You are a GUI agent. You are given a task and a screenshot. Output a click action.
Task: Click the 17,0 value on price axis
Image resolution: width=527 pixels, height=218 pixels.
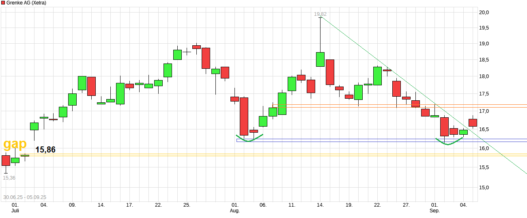pos(484,111)
